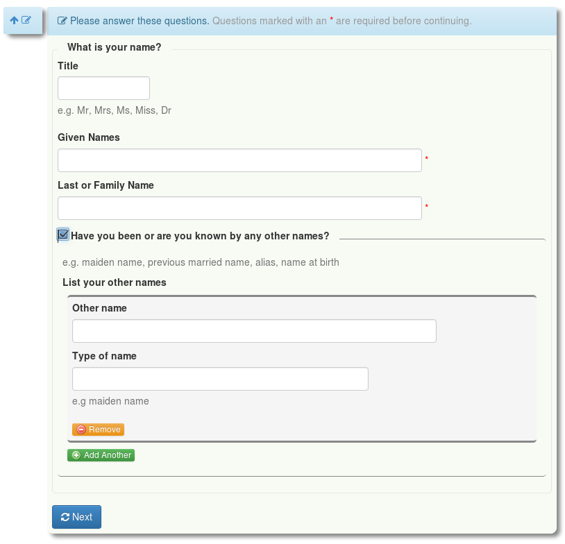This screenshot has width=565, height=544.
Task: Click the Other name text box
Action: 254,331
